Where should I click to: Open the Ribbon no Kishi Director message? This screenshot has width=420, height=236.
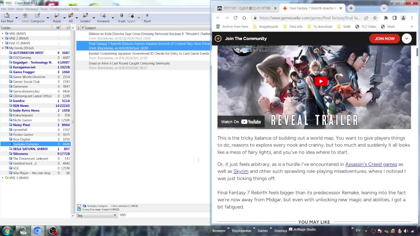[x=143, y=36]
